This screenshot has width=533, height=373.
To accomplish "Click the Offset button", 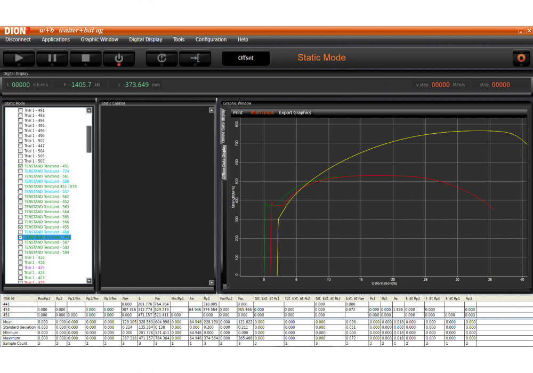I will tap(245, 58).
